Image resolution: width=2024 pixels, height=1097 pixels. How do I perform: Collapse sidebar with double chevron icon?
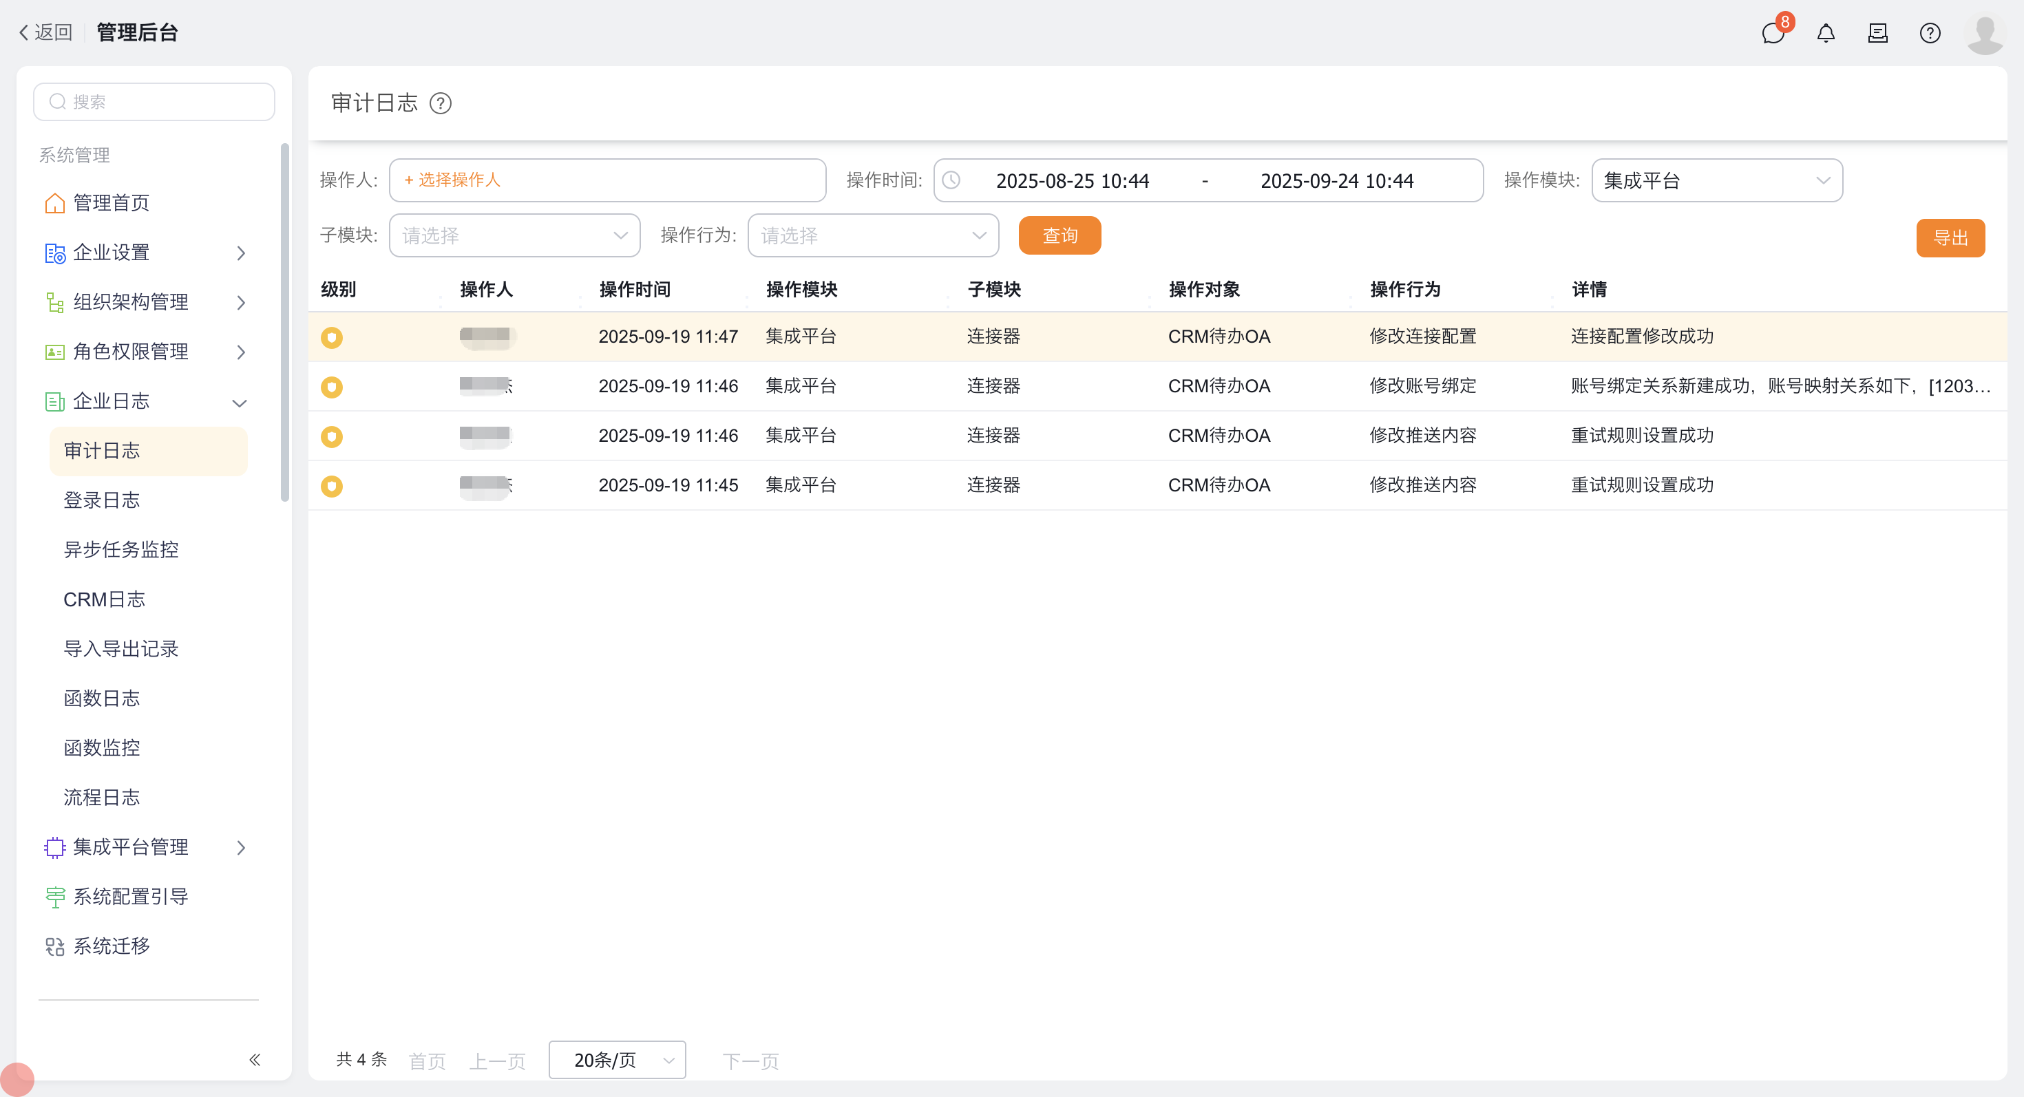tap(255, 1059)
